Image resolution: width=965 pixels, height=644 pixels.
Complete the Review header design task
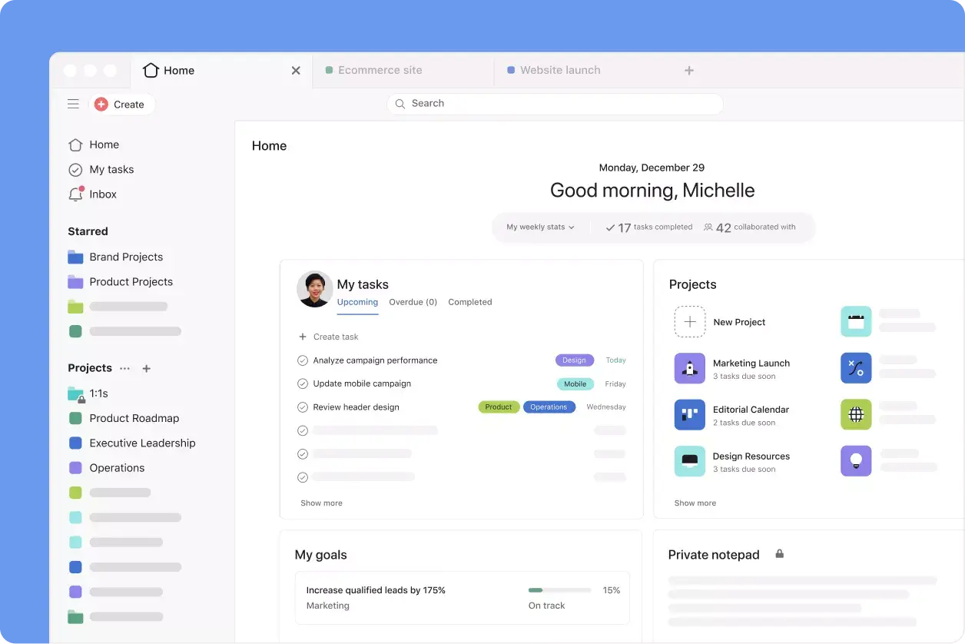coord(303,407)
